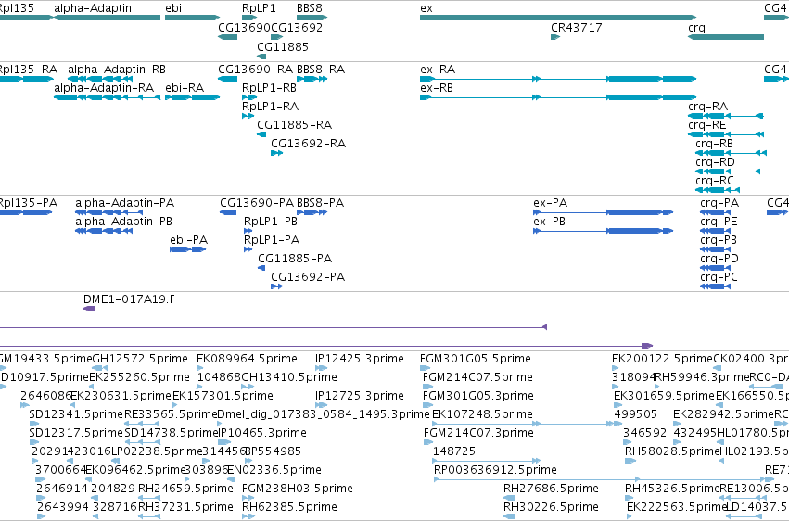The image size is (789, 521).
Task: Select the FGM301G05.5prime EST label
Action: pyautogui.click(x=476, y=359)
